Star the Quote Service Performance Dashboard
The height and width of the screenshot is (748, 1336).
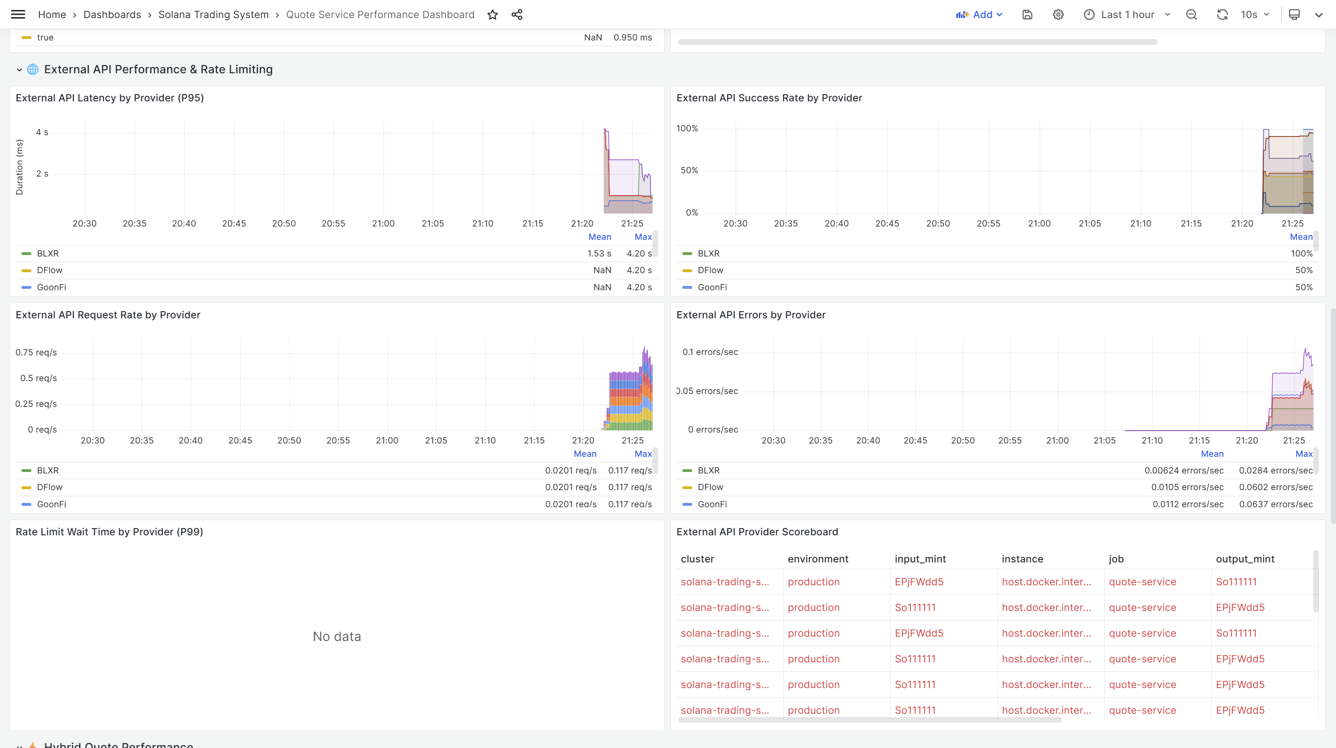pos(493,15)
